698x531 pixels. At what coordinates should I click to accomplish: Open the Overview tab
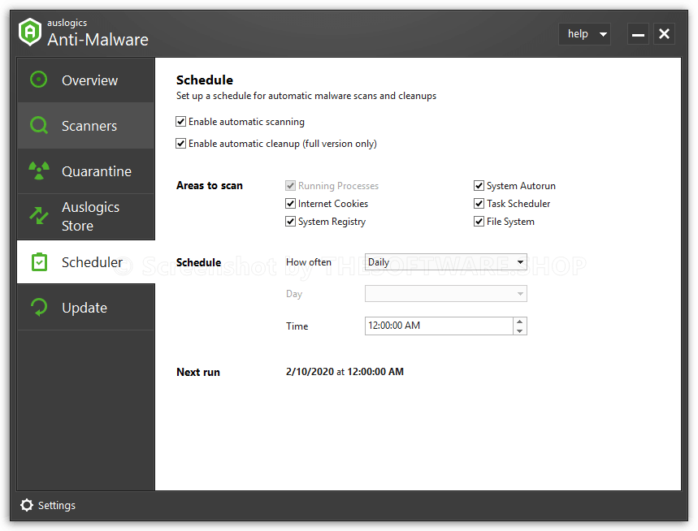coord(86,80)
